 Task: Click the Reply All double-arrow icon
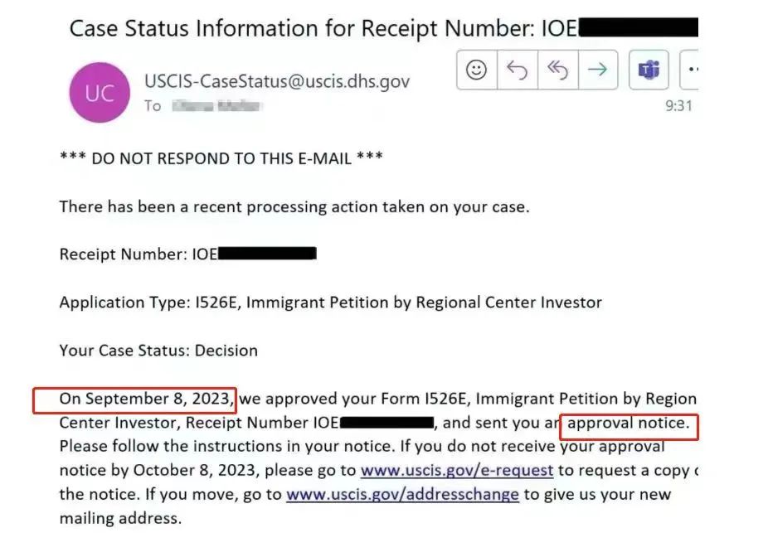click(557, 70)
